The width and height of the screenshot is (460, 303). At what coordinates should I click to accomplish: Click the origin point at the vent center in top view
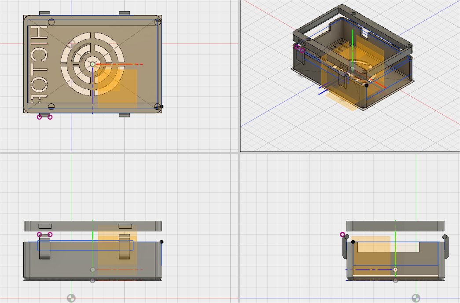click(x=92, y=64)
